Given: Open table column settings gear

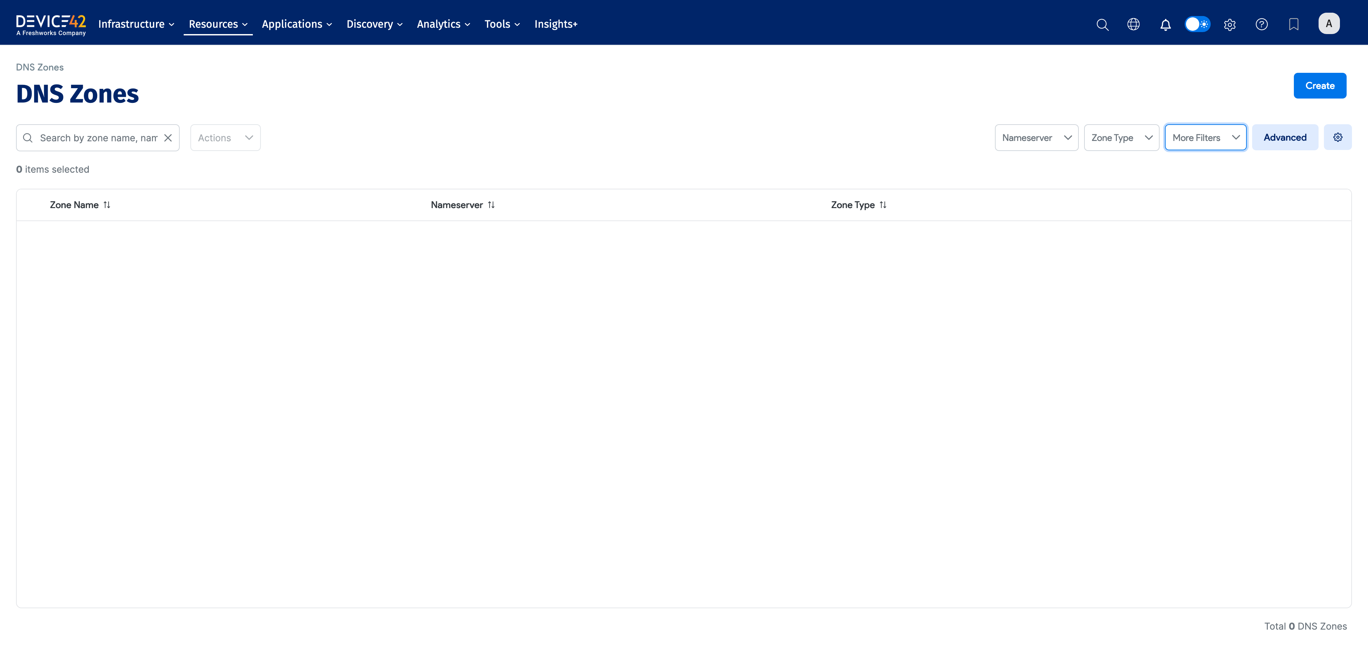Looking at the screenshot, I should pos(1338,137).
